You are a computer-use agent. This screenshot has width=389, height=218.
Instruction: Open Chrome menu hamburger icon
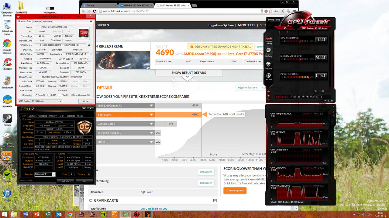pyautogui.click(x=294, y=11)
